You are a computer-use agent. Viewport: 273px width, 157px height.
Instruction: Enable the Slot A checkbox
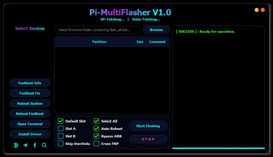pyautogui.click(x=61, y=129)
